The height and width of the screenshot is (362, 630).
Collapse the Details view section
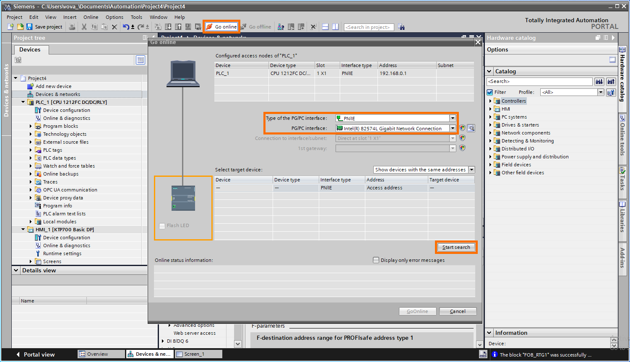pos(16,270)
